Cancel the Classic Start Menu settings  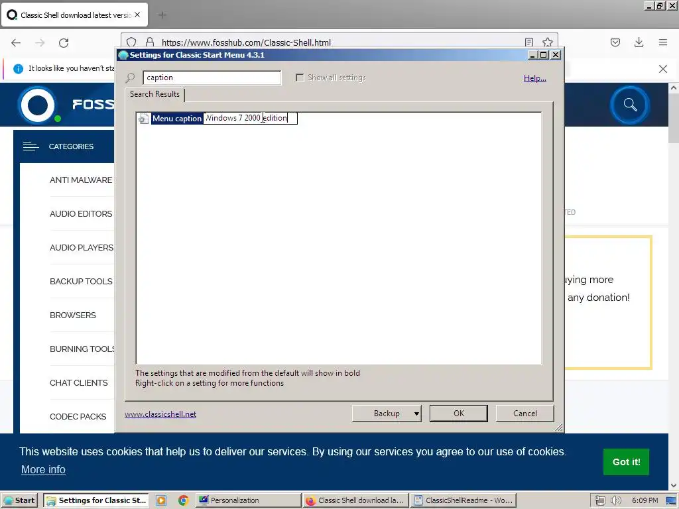point(525,414)
